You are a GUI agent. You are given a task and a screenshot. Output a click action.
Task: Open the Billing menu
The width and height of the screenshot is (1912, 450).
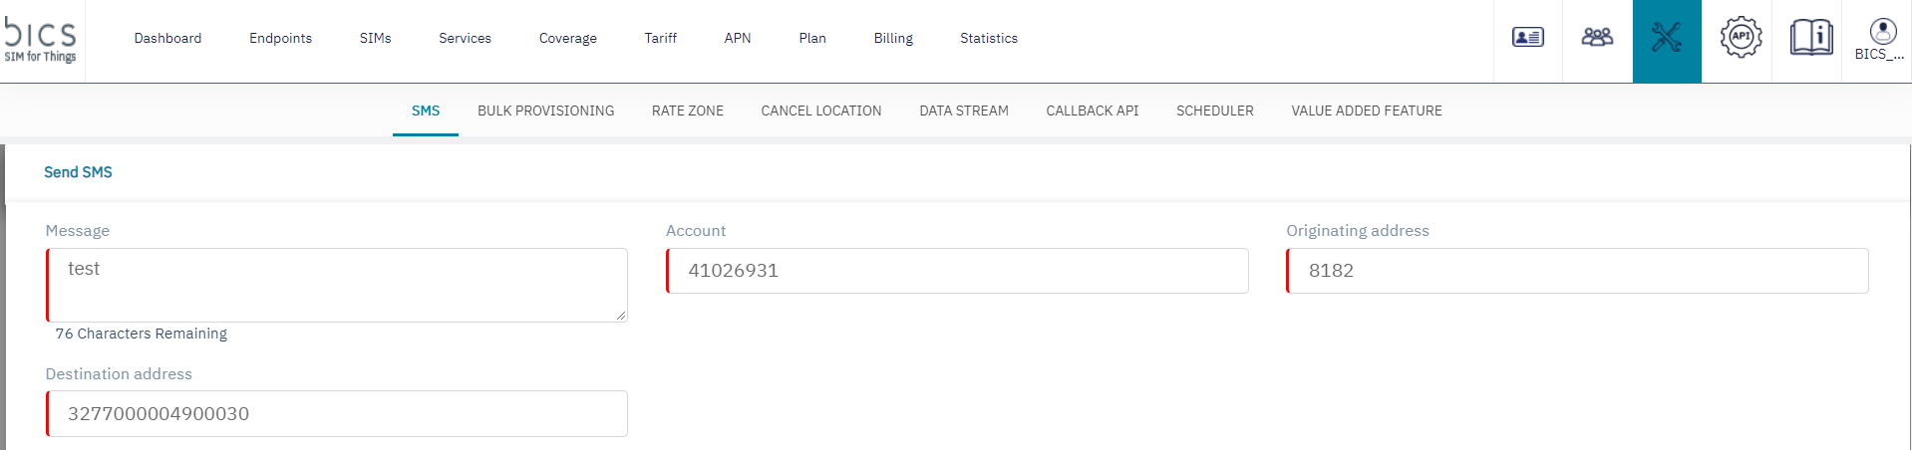(892, 39)
